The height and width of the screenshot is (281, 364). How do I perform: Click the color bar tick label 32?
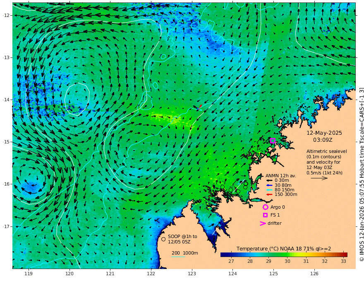(325, 261)
